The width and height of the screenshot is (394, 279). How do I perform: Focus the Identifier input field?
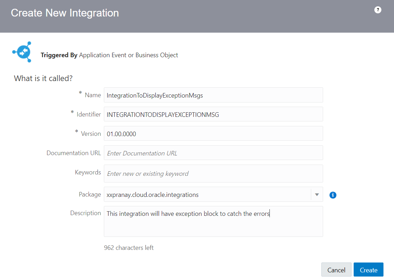[213, 114]
